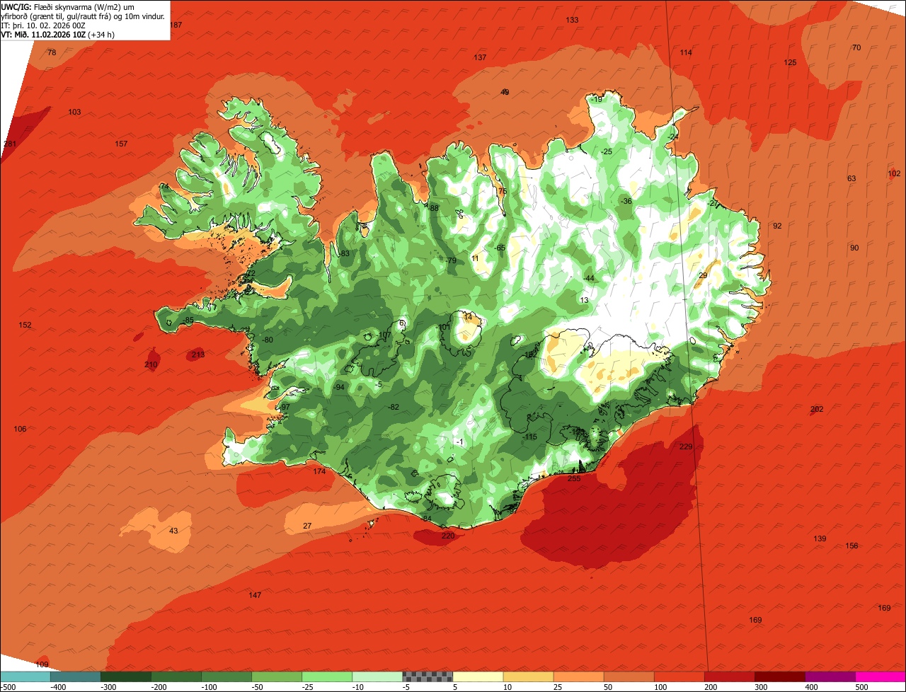Click the legend label -200
This screenshot has width=906, height=692.
pyautogui.click(x=159, y=687)
